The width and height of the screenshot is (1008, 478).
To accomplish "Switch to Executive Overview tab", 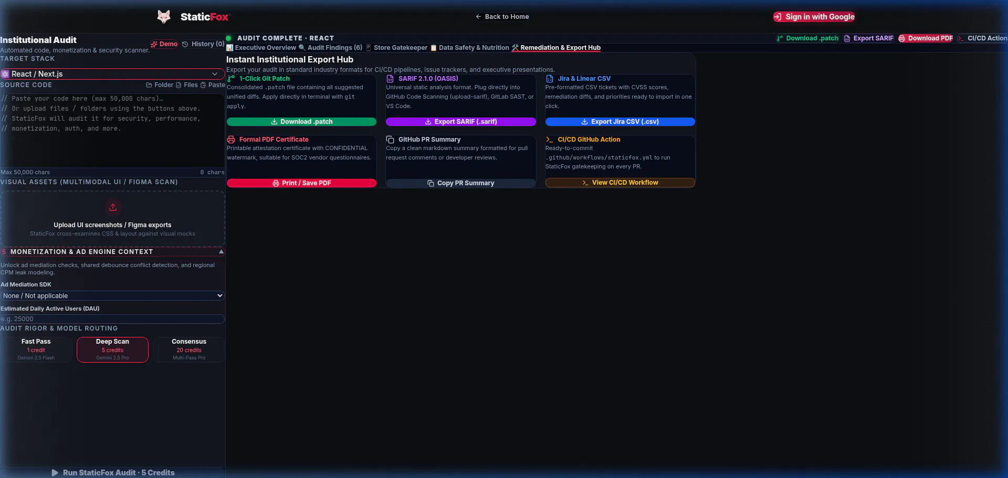I will tap(261, 48).
